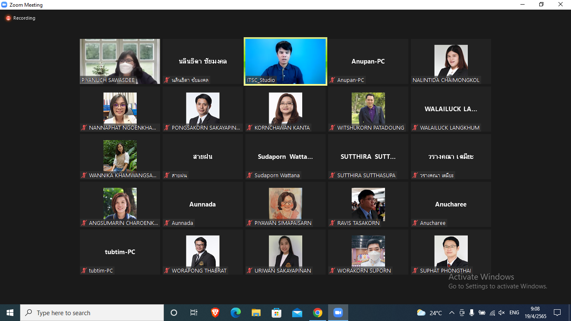571x321 pixels.
Task: Click the muted mic icon beside PONGSAKORN SAKAYAPIN
Action: (x=167, y=127)
